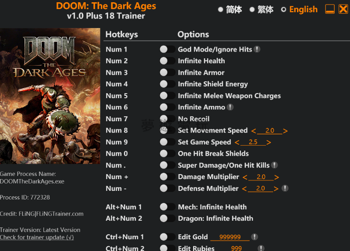Increase Damage Multiplier with right arrow
This screenshot has height=251, width=350.
(x=277, y=177)
